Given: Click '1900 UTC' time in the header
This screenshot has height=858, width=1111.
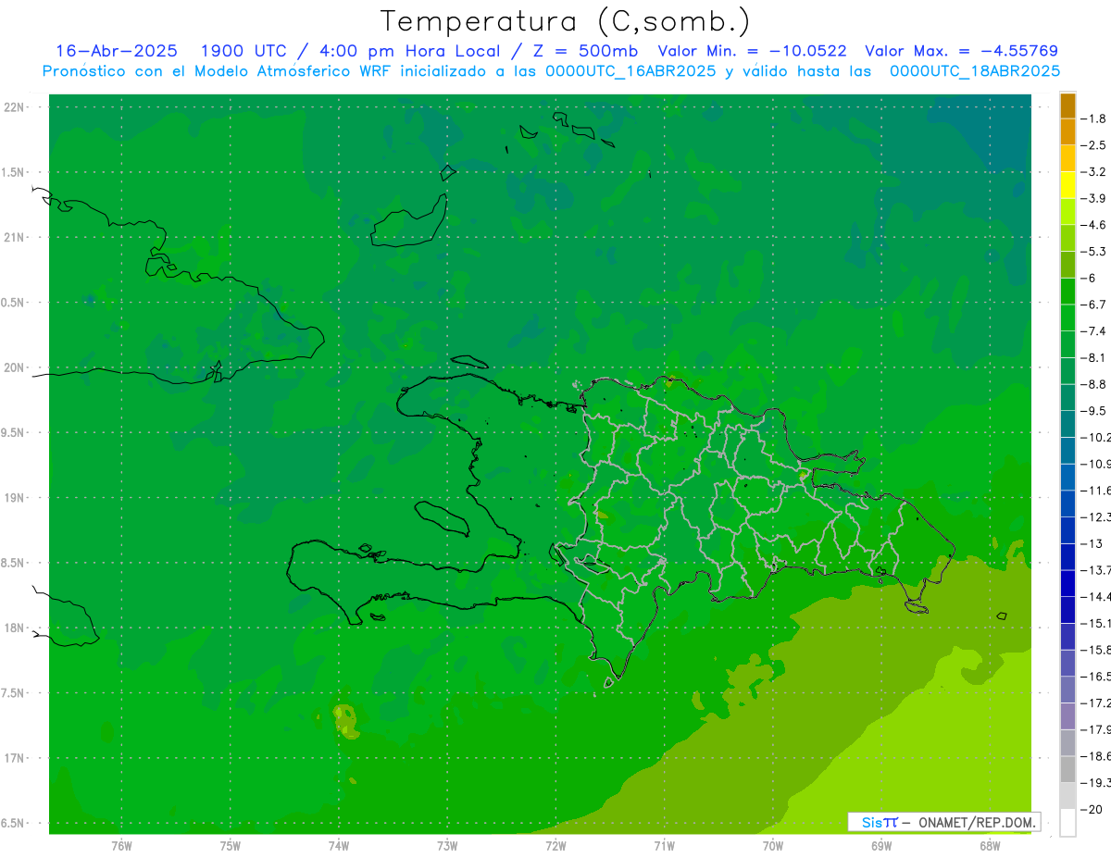Looking at the screenshot, I should pyautogui.click(x=243, y=52).
